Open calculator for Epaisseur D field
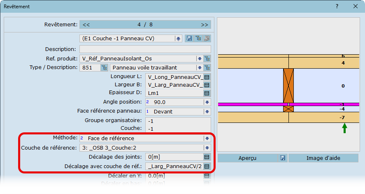Image resolution: width=365 pixels, height=194 pixels. 207,93
